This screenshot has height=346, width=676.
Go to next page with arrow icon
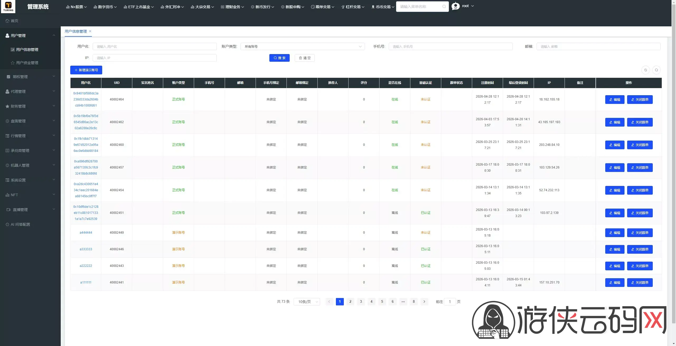coord(424,301)
